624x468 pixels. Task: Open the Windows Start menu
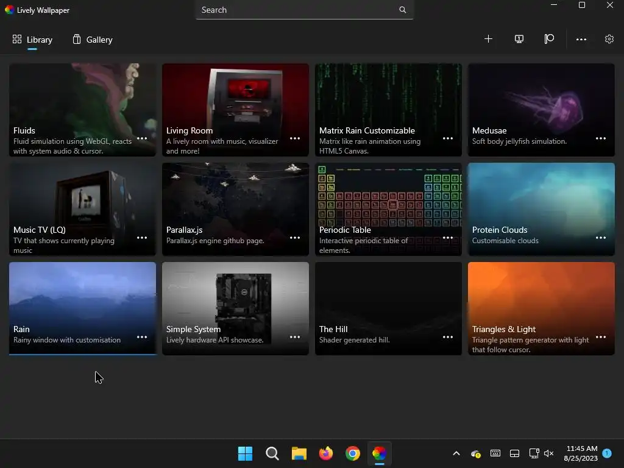point(245,453)
